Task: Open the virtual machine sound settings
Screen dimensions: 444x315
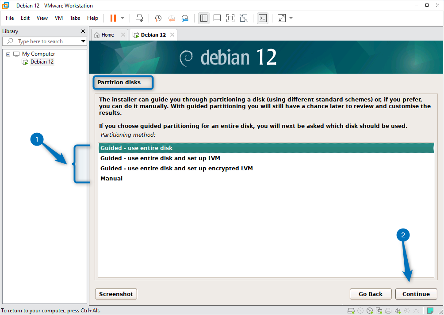Action: click(x=398, y=311)
